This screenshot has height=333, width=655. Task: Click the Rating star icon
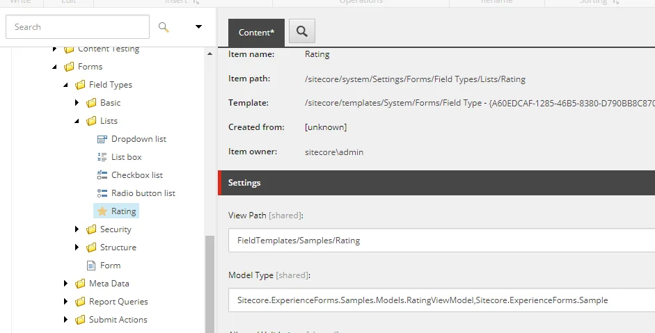[x=102, y=211]
